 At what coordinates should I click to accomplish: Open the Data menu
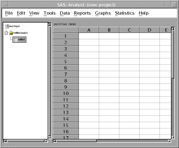tap(65, 13)
